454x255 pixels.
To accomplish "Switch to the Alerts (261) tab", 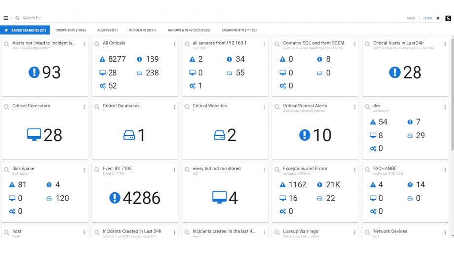I will coord(108,30).
